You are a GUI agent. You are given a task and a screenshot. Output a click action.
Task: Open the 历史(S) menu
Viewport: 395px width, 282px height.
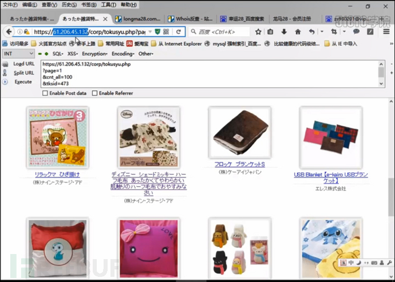[69, 5]
